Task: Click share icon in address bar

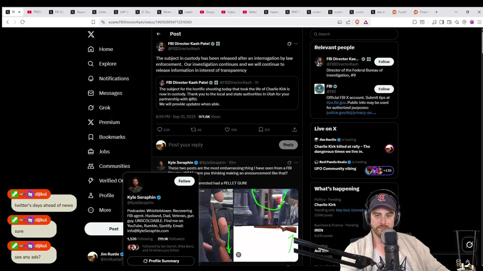Action: pyautogui.click(x=348, y=22)
